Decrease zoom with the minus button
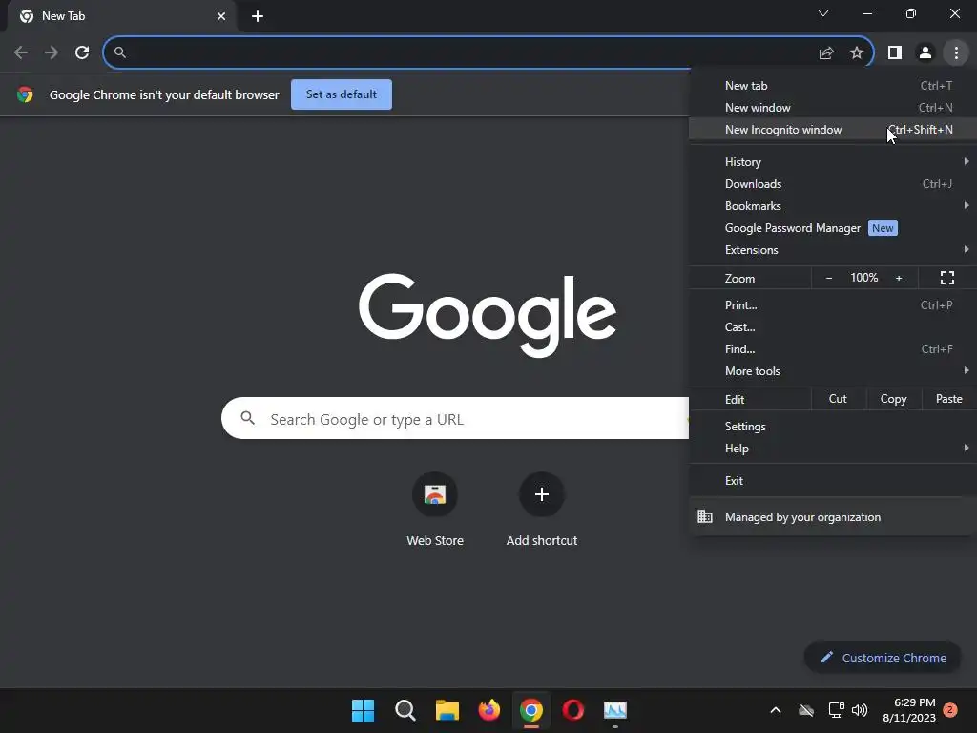This screenshot has height=733, width=977. coord(829,278)
